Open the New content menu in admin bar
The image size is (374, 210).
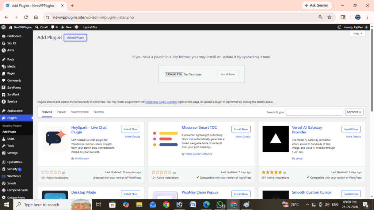coord(66,27)
